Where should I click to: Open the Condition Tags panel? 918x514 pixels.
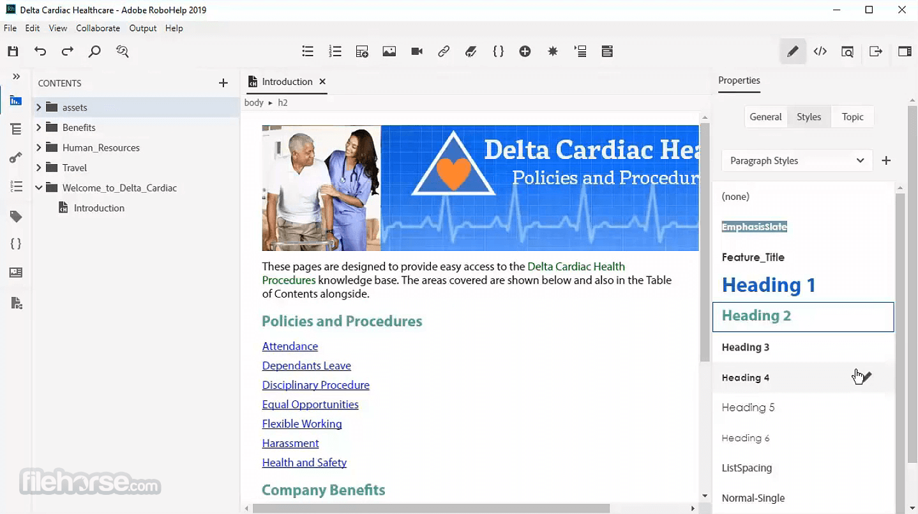pos(16,216)
